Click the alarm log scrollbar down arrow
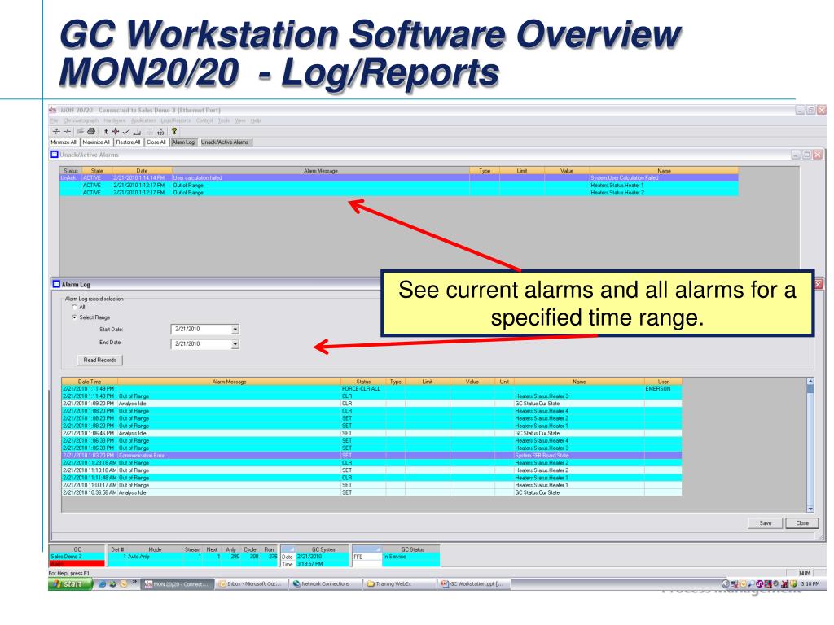Screen dimensions: 834x625 [810, 509]
